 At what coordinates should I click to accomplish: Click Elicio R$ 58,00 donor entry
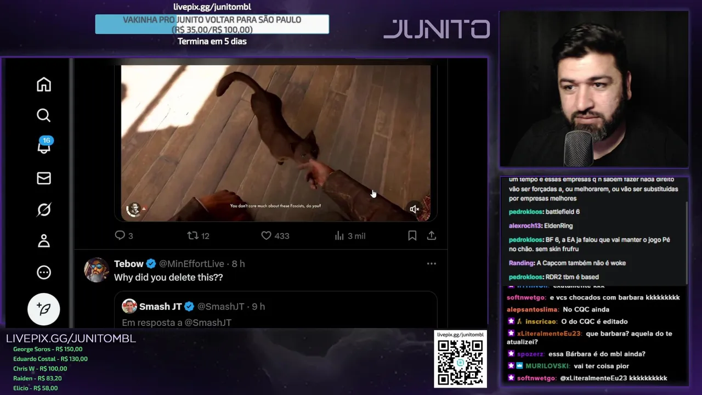click(36, 388)
